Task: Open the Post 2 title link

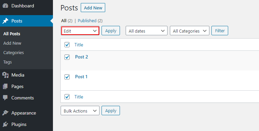Action: coord(81,57)
